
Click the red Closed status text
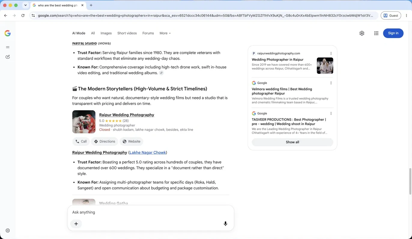tap(105, 130)
